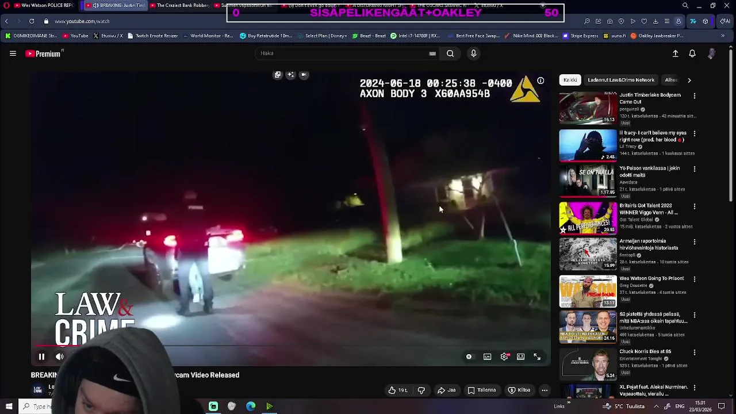Open options for Wes Watson Going To Prison
This screenshot has height=414, width=736.
click(695, 279)
